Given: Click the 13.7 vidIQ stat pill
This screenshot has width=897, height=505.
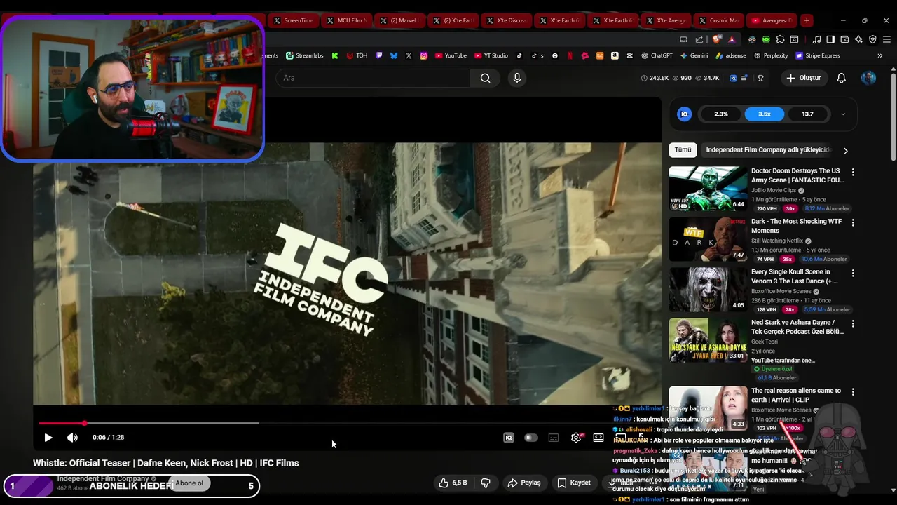Looking at the screenshot, I should click(x=807, y=114).
